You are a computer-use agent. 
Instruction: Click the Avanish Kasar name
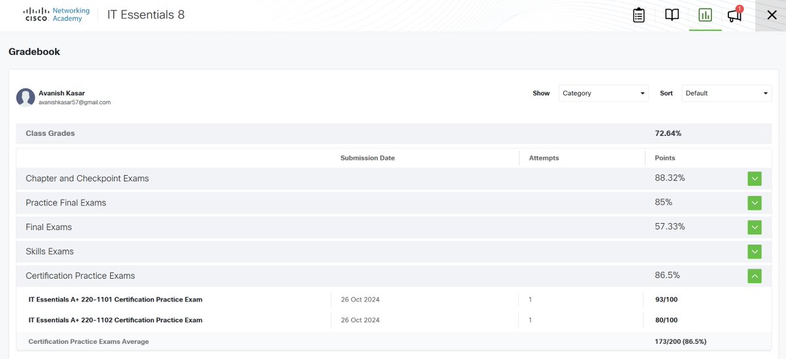tap(62, 93)
